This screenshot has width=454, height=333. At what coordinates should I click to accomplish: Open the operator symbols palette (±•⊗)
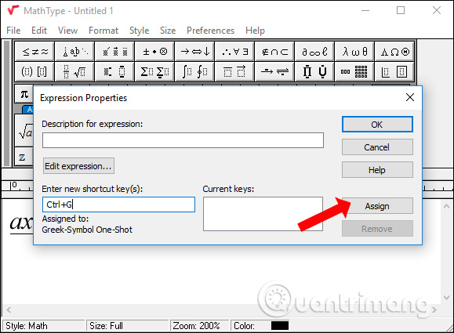pyautogui.click(x=154, y=52)
